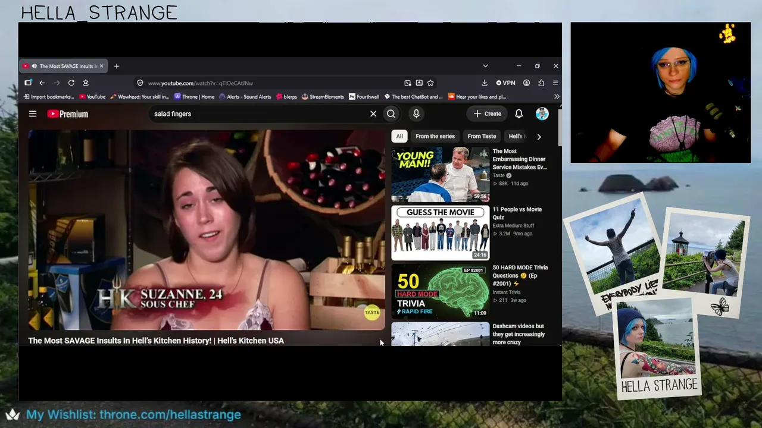The image size is (762, 428).
Task: Switch to the Most SAVAGE Insults tab
Action: tap(64, 66)
